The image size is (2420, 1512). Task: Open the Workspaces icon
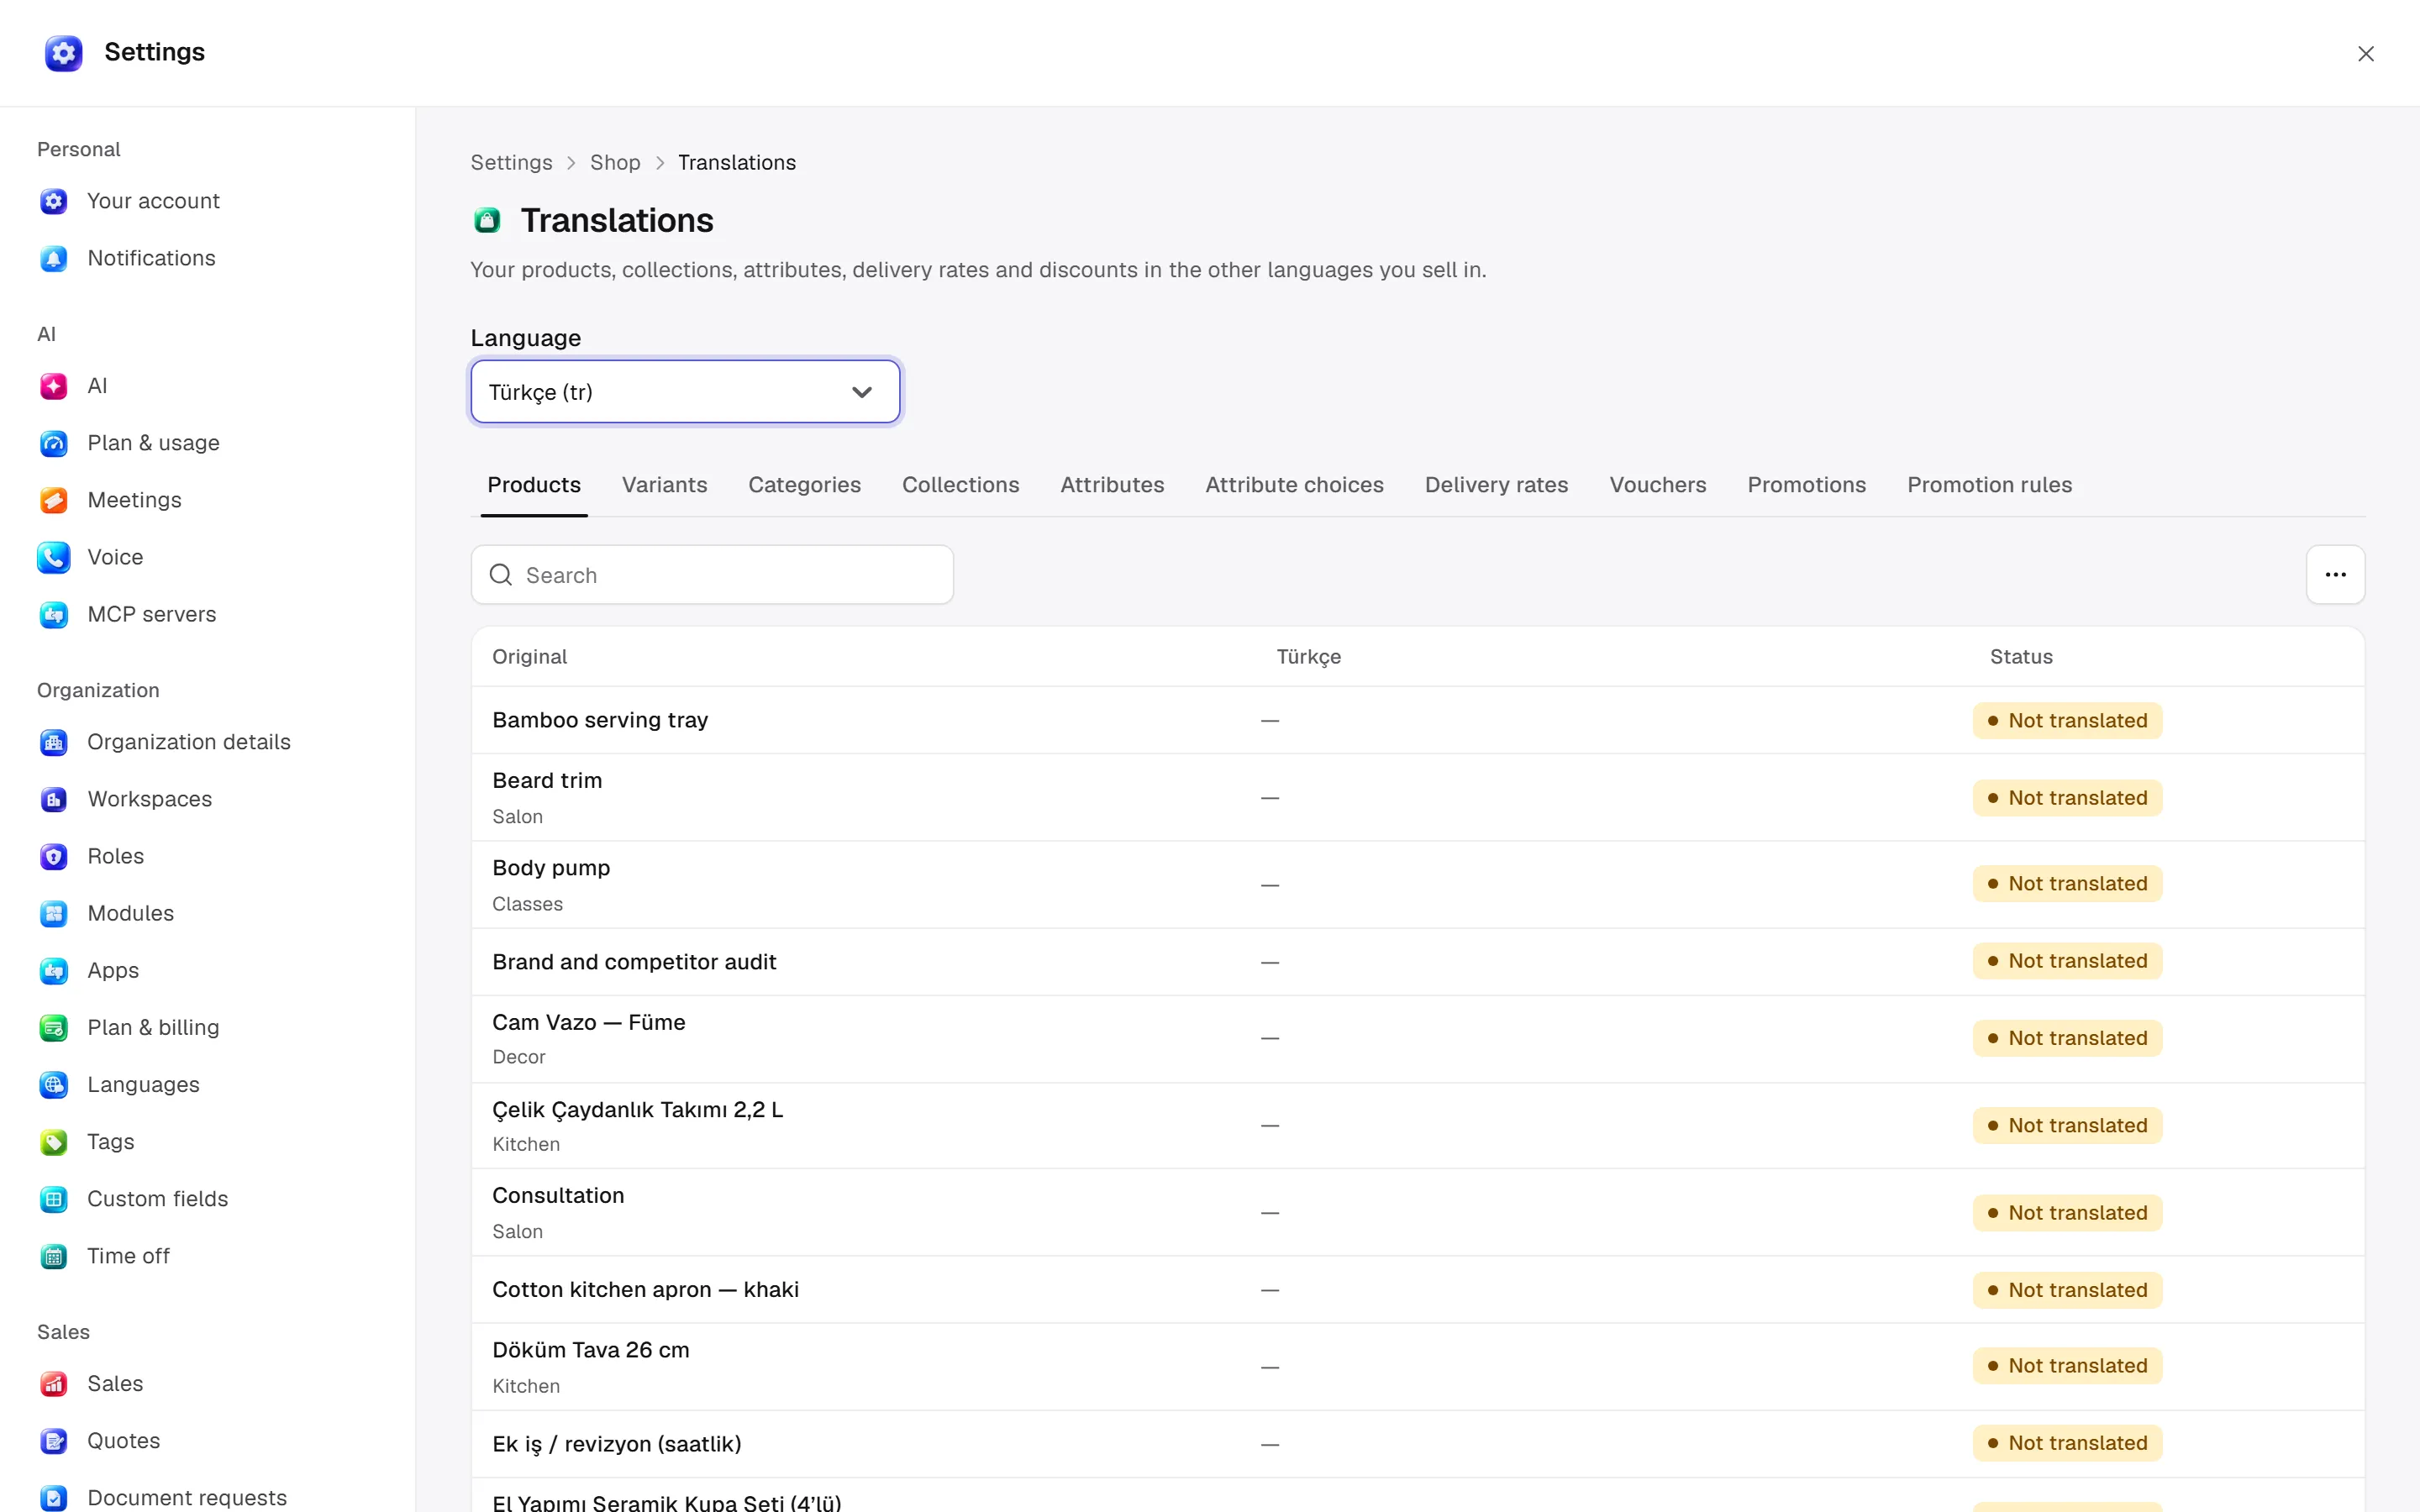tap(53, 799)
